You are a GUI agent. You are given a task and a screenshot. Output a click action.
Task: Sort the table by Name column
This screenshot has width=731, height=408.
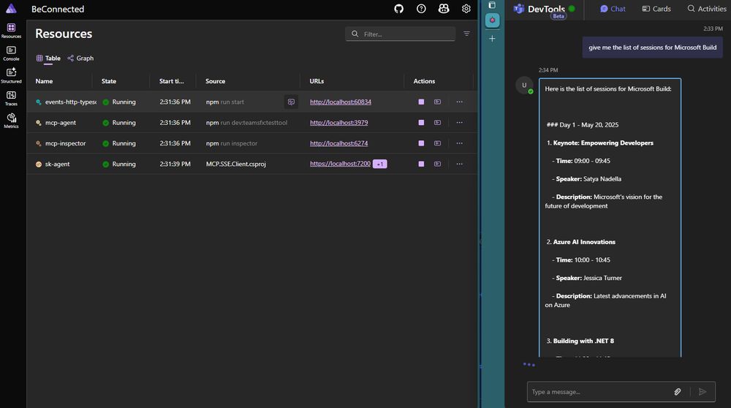tap(45, 81)
